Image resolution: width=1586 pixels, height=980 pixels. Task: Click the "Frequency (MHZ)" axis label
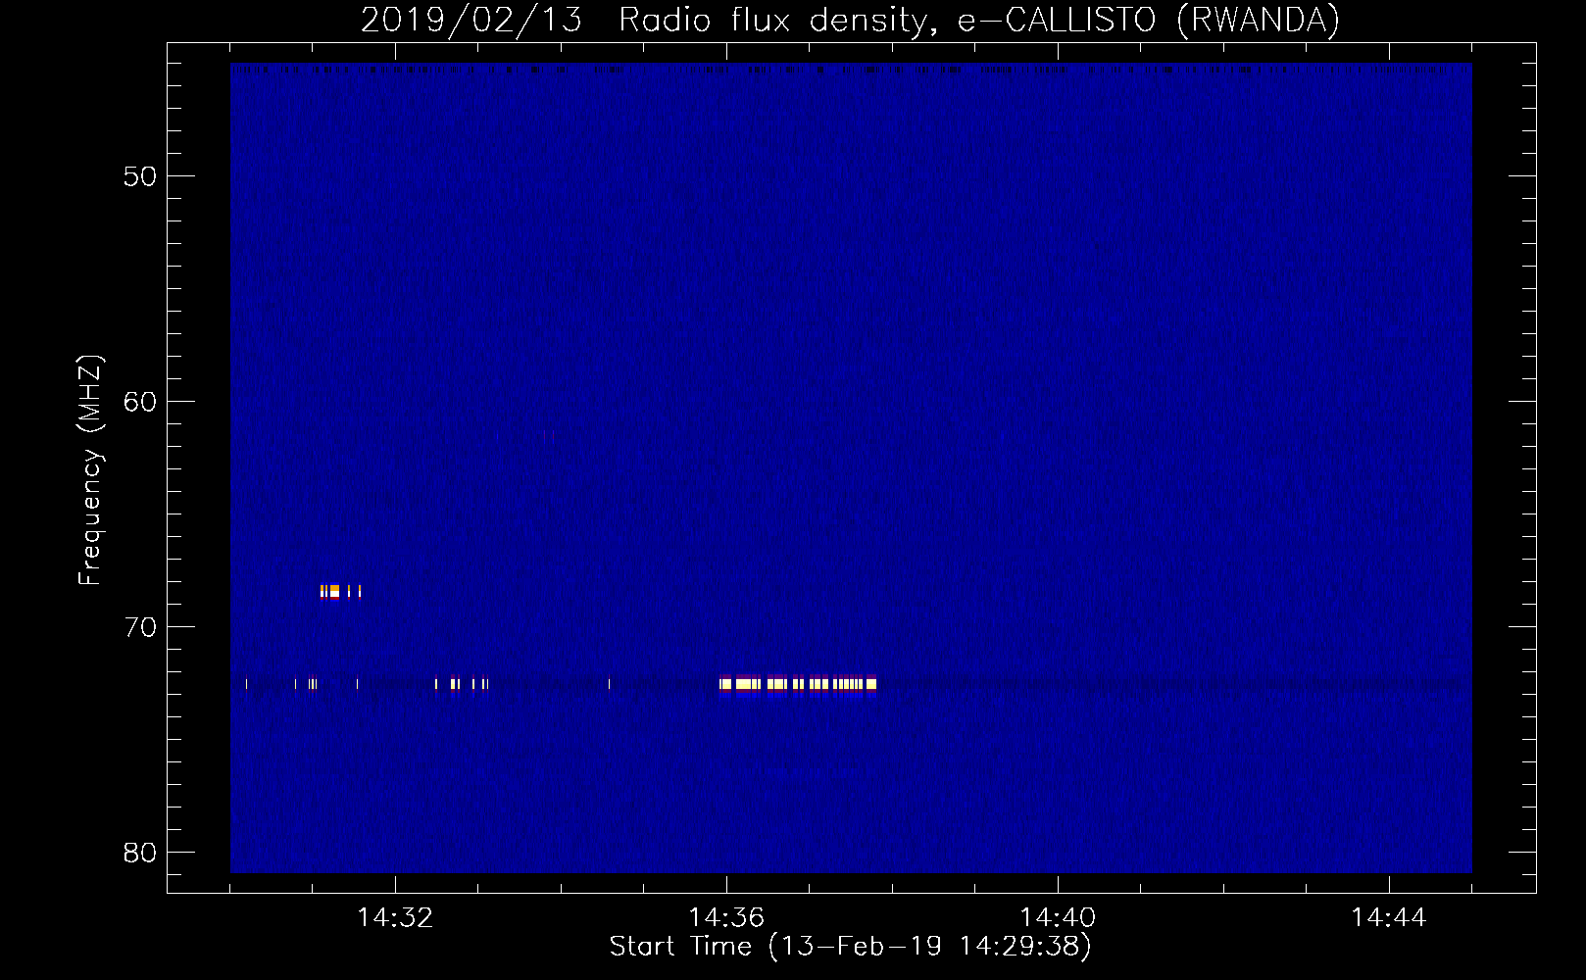(89, 470)
